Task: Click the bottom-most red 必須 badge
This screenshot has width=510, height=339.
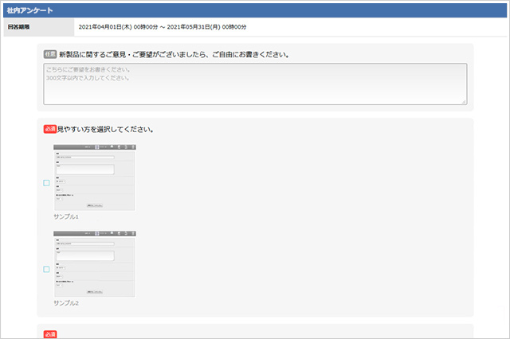Action: 50,334
